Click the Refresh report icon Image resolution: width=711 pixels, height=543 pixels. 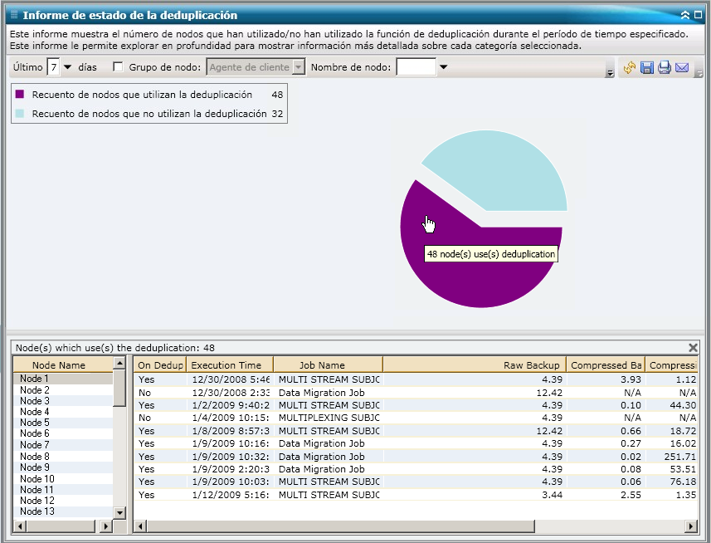click(x=630, y=68)
